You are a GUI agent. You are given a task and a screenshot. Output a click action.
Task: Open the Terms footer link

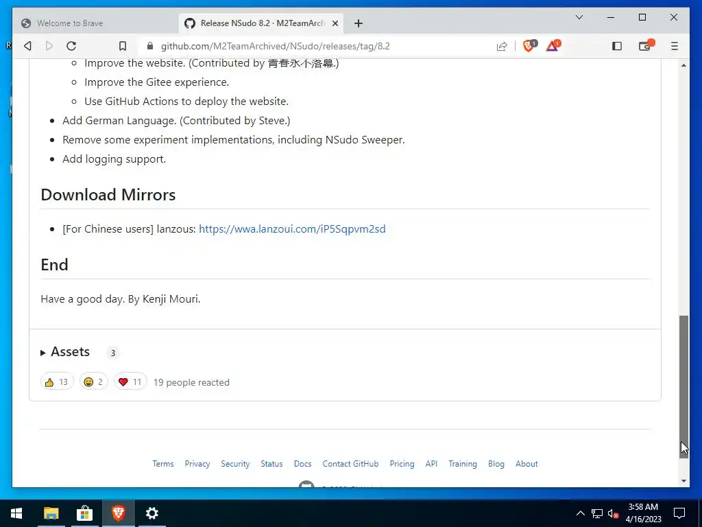[x=163, y=464]
